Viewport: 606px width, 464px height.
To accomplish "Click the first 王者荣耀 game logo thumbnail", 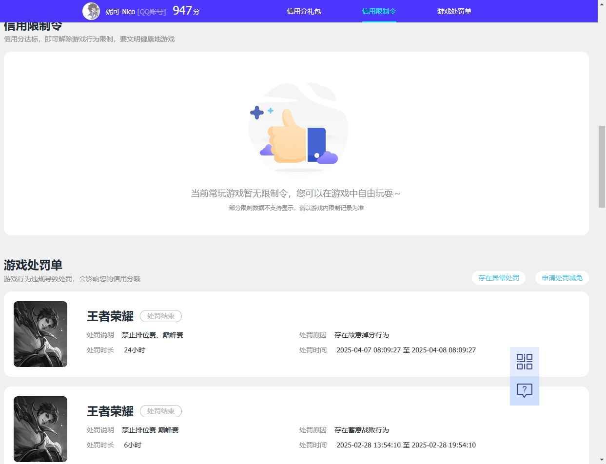I will [x=40, y=334].
